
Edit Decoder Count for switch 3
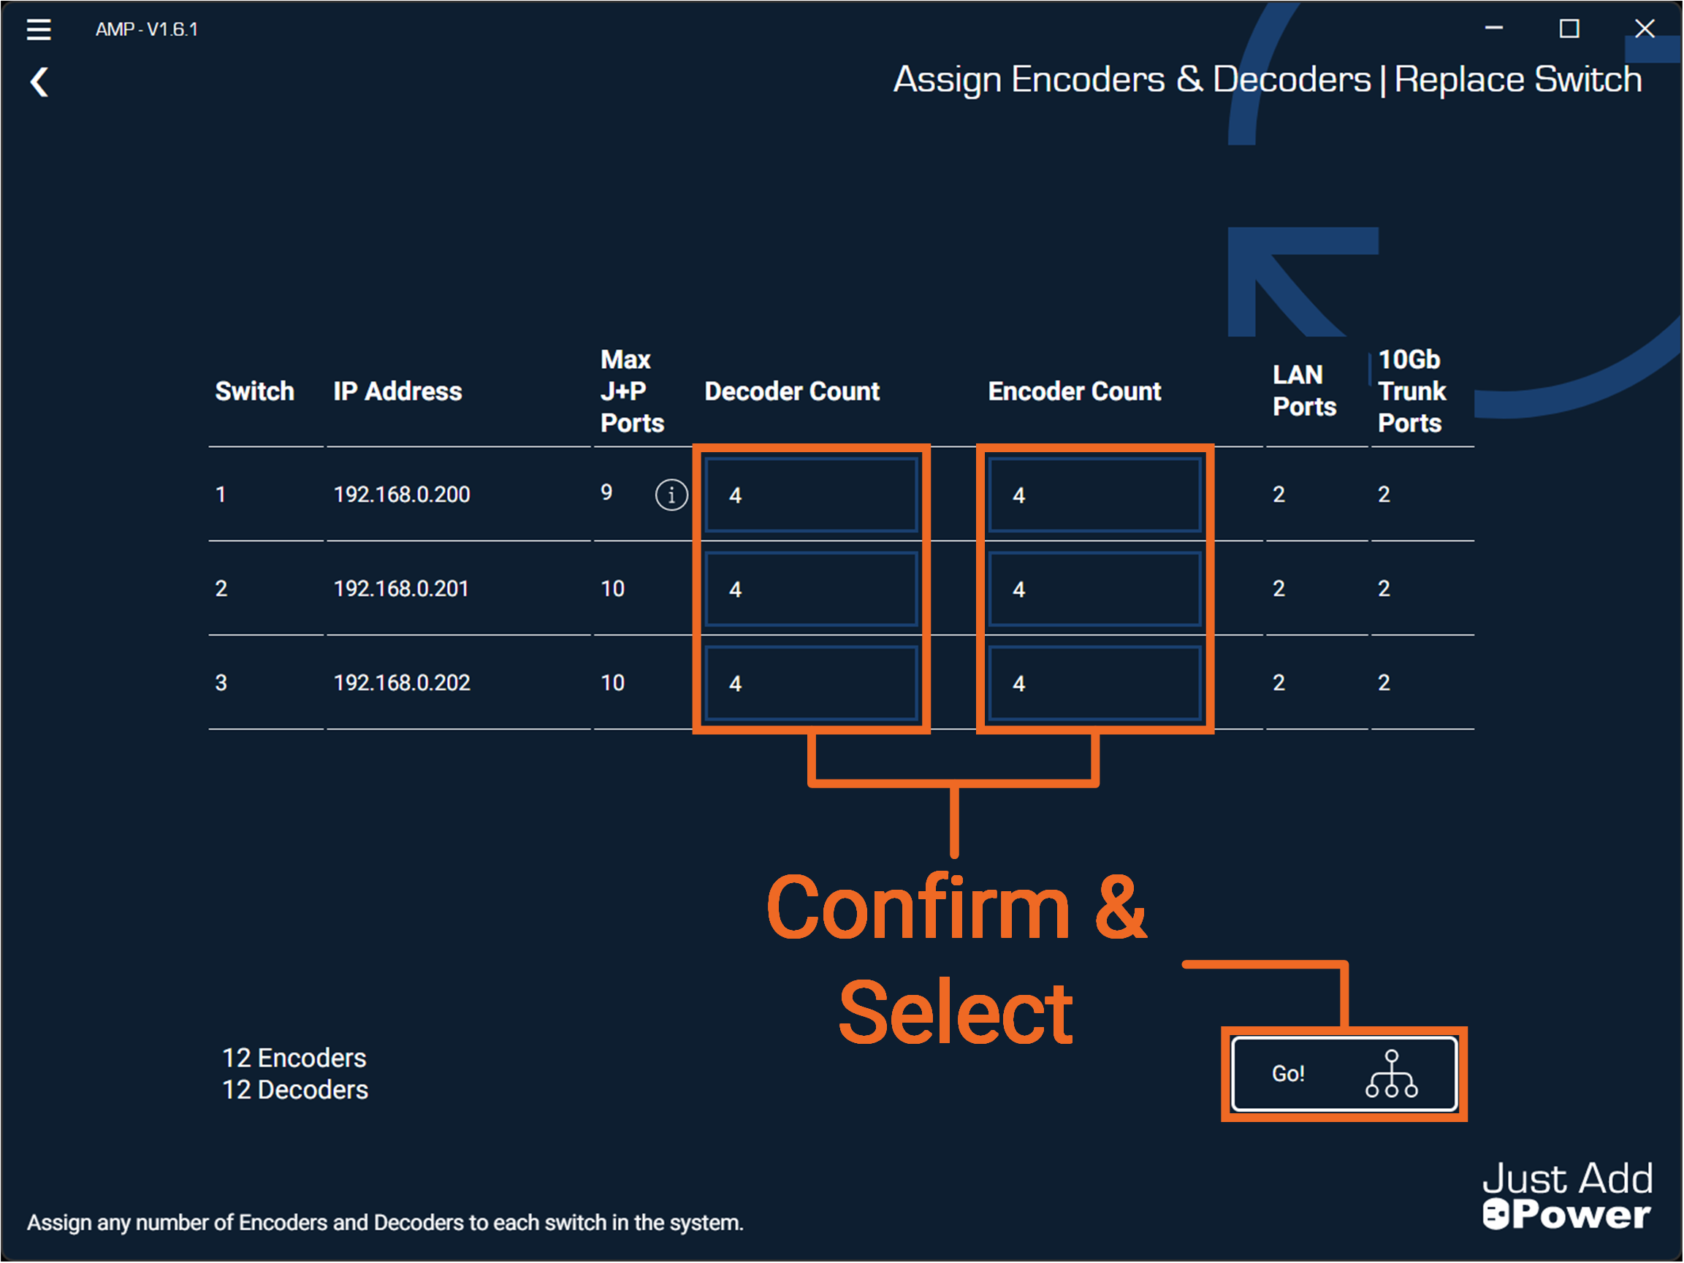[x=811, y=683]
